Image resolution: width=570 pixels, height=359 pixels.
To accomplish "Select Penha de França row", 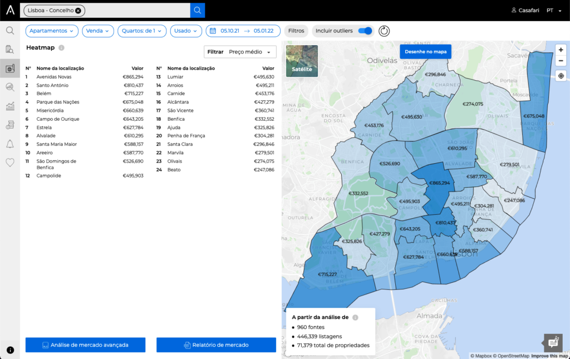I will 215,136.
